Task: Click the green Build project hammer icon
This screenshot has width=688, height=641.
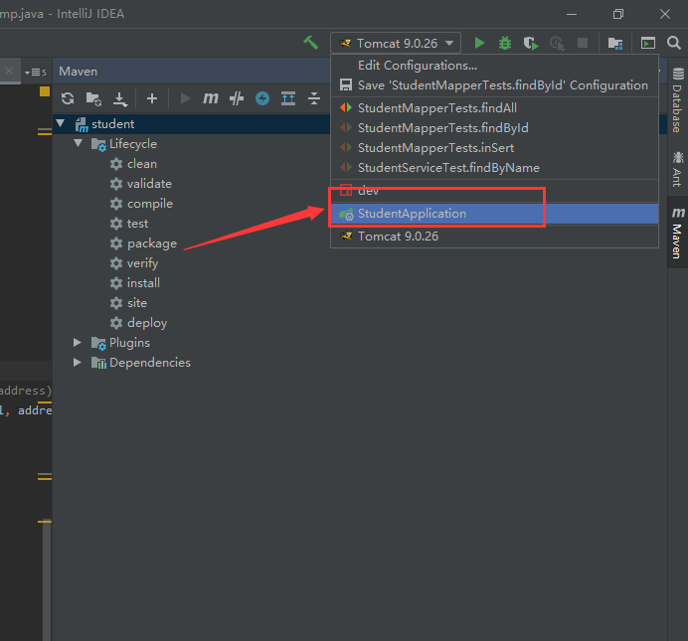Action: tap(310, 43)
